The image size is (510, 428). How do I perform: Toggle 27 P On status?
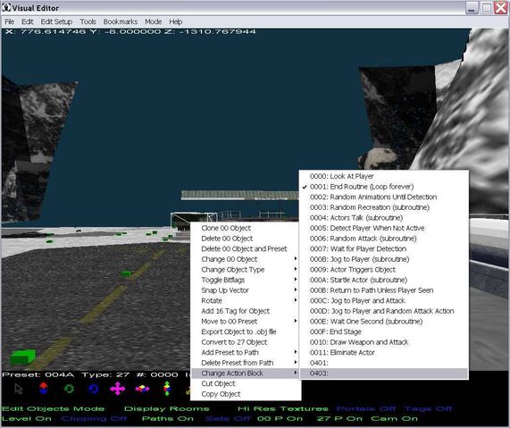[339, 418]
